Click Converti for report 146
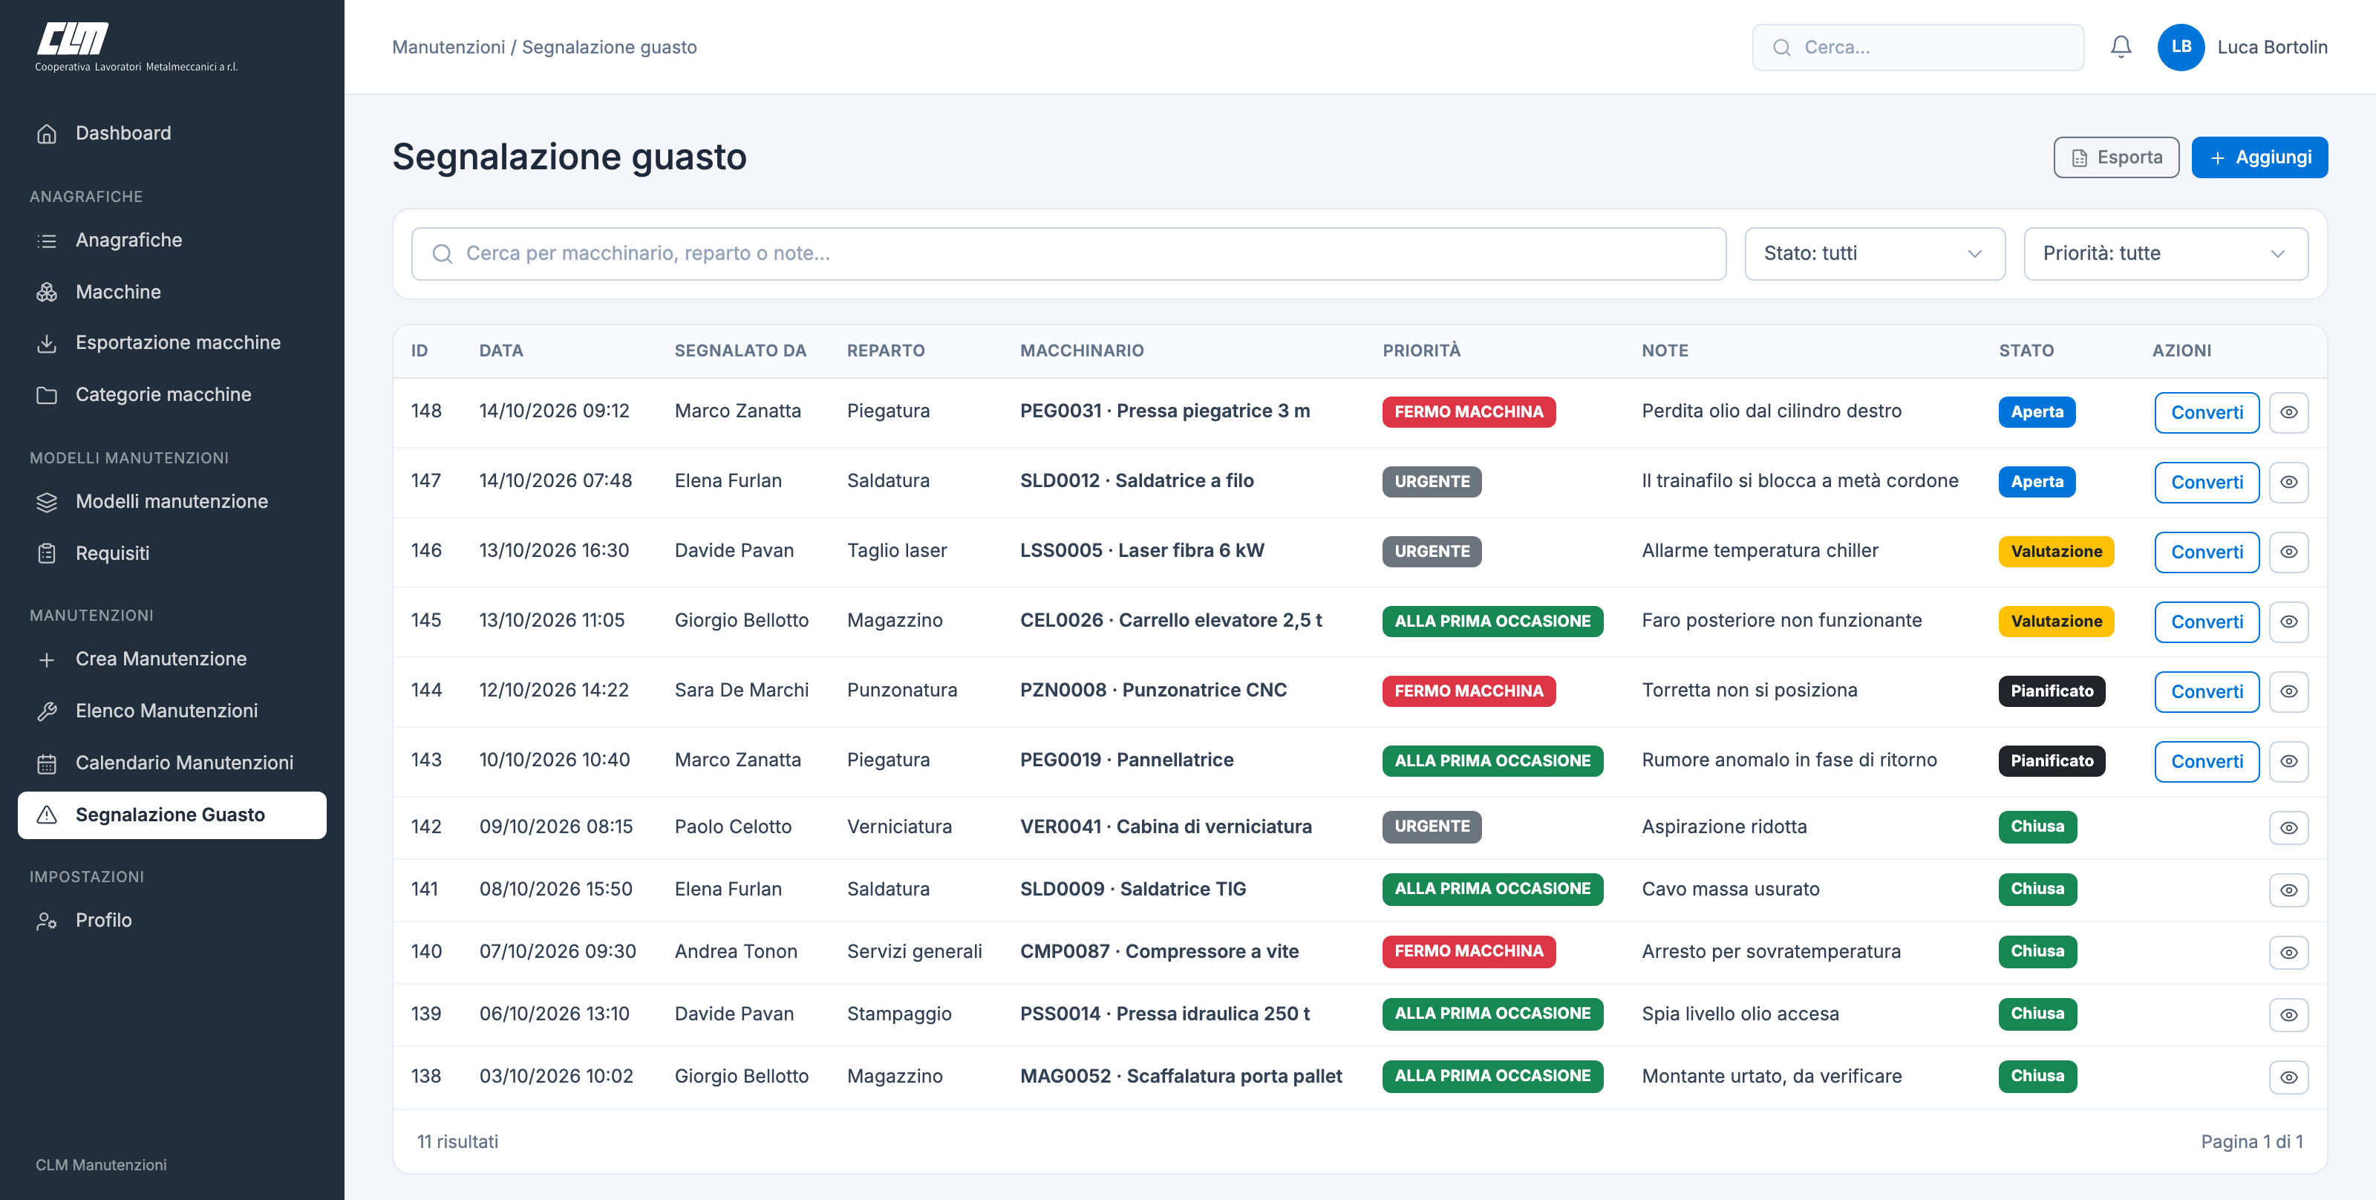The image size is (2376, 1200). [x=2206, y=552]
